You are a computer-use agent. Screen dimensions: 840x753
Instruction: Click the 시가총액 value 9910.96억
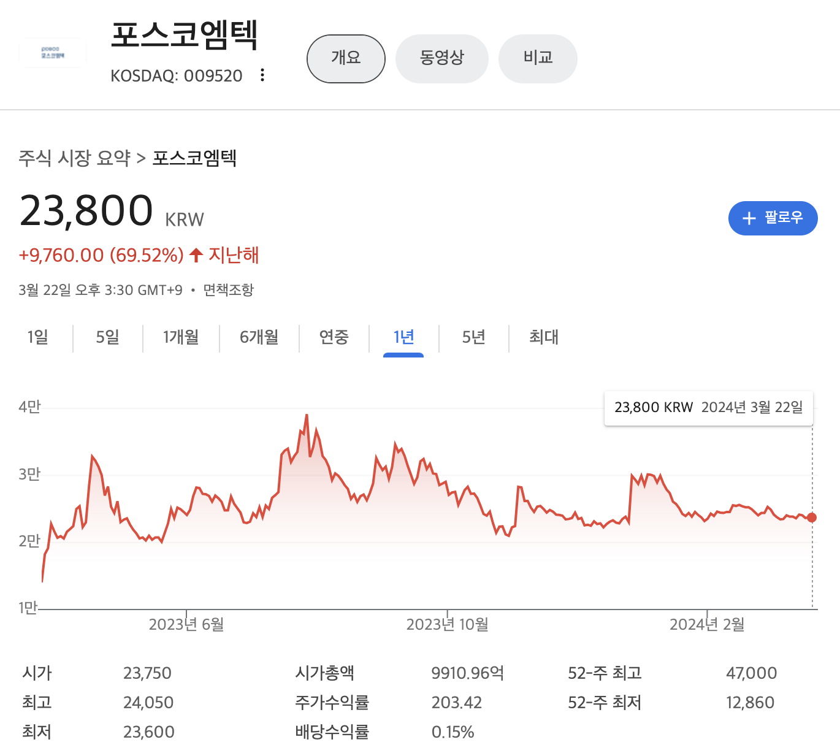pyautogui.click(x=468, y=673)
